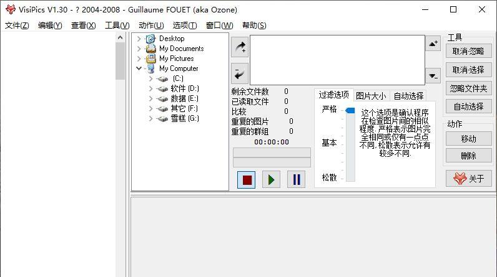Click the left panel scroll up arrow
This screenshot has width=497, height=277.
point(120,37)
